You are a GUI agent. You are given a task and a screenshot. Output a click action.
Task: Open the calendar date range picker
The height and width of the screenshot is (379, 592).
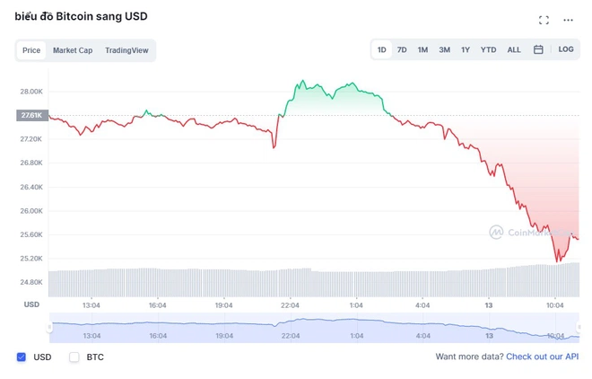tap(538, 49)
